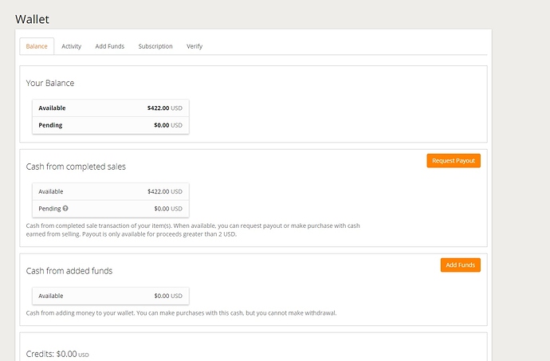Select the Balance tab
Screen dimensions: 550x361
click(37, 46)
